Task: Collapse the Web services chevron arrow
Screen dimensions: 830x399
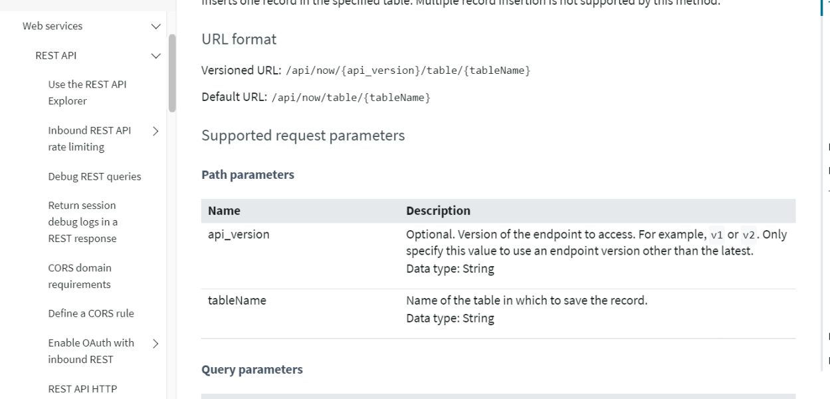Action: click(x=156, y=27)
